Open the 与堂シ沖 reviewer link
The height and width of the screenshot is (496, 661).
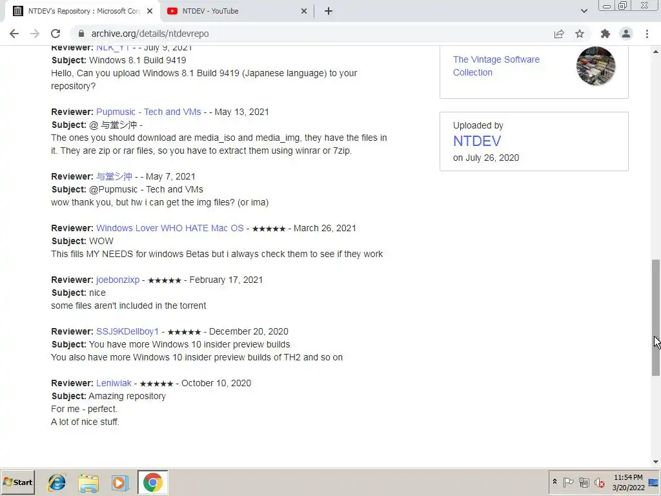pyautogui.click(x=114, y=176)
